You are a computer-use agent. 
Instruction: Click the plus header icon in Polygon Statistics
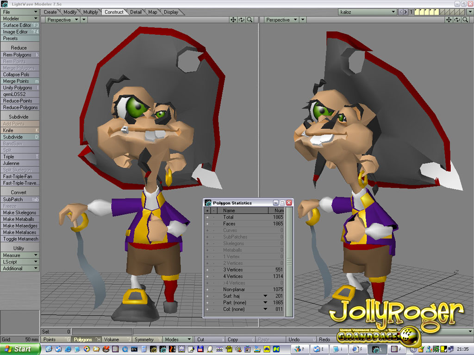[x=207, y=210]
